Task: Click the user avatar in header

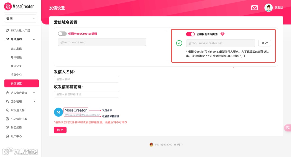Action: click(268, 8)
